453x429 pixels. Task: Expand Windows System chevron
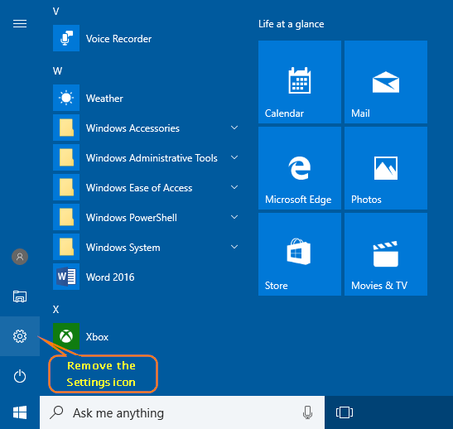[234, 247]
